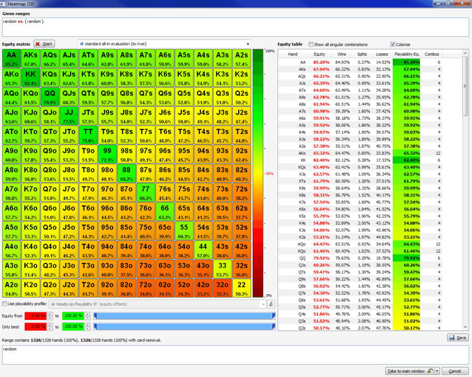Expand the playability profile dropdown
Viewport: 472px width, 377px height.
263,304
